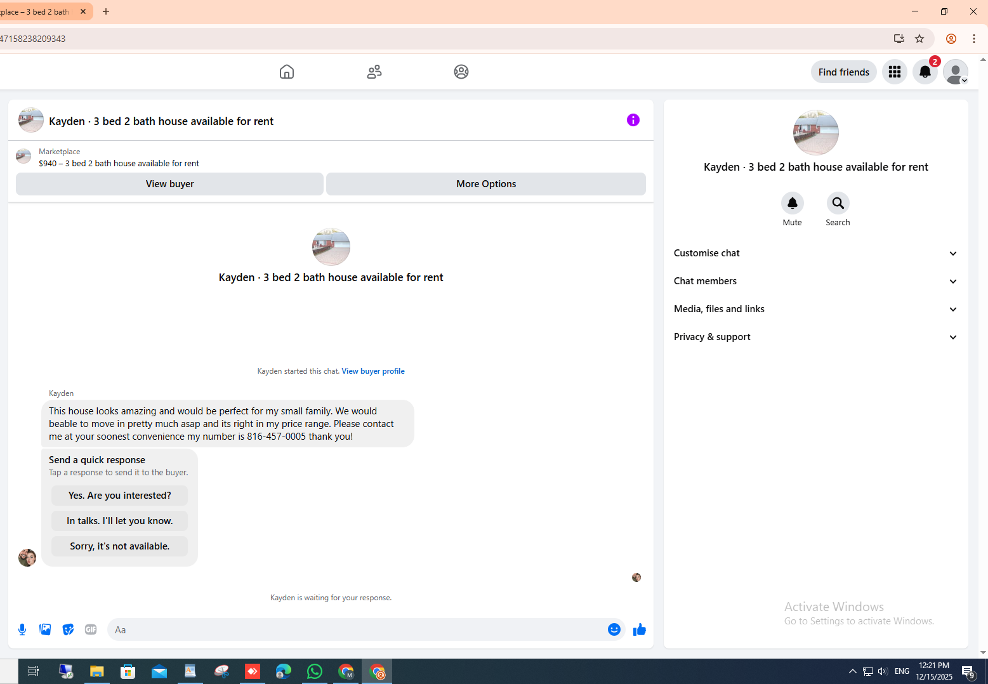This screenshot has height=684, width=988.
Task: Open the listing thumbnail in the right panel
Action: click(816, 133)
